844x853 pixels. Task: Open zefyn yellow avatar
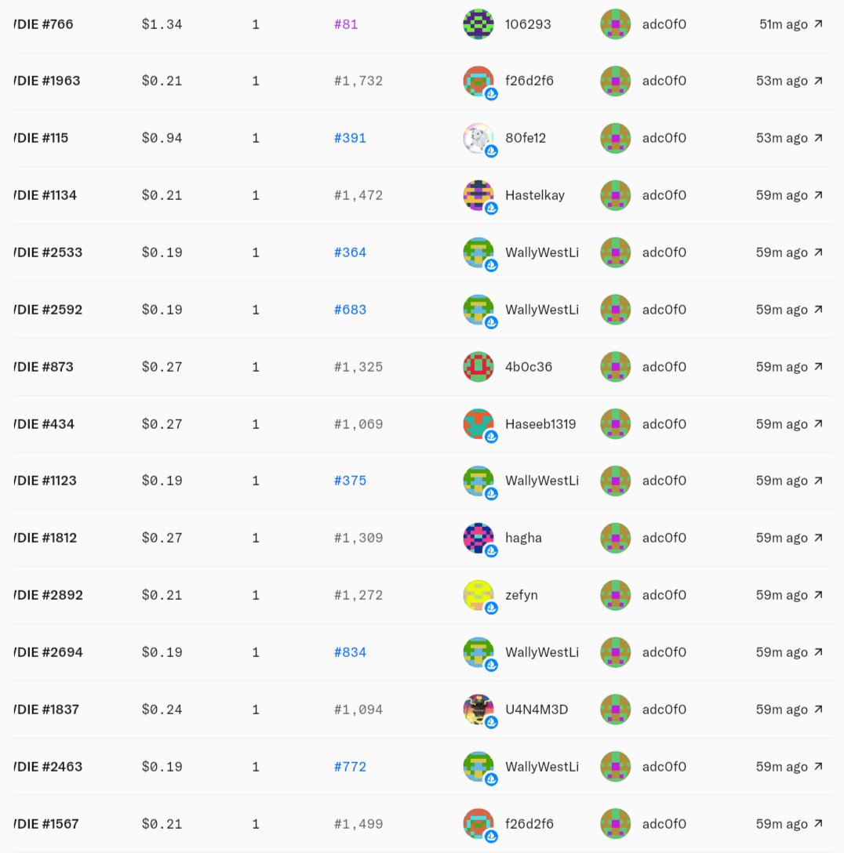(478, 595)
